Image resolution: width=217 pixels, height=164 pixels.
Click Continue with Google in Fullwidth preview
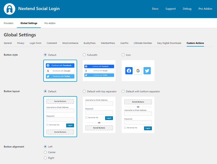99,71
